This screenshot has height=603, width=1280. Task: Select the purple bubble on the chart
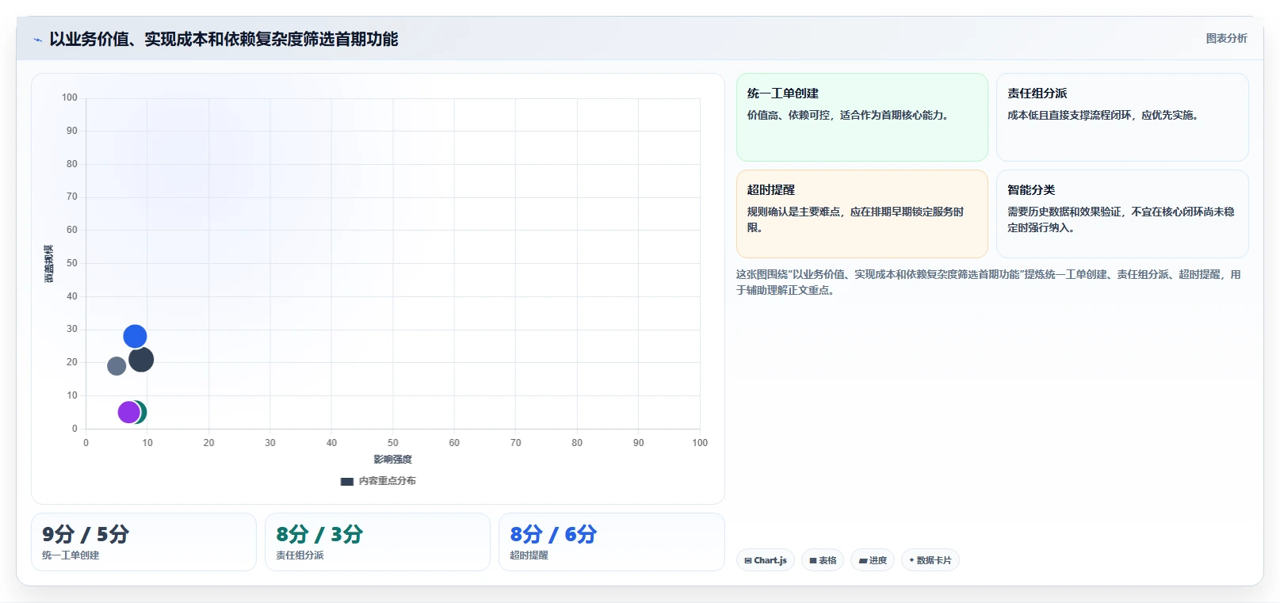pyautogui.click(x=128, y=412)
